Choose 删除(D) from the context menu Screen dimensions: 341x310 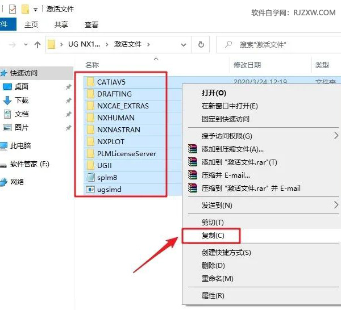(x=261, y=266)
